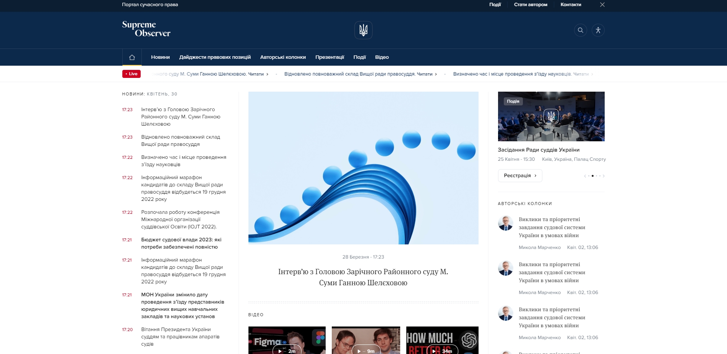
Task: Open second author column Виклики та пріоритетні
Action: tap(552, 272)
